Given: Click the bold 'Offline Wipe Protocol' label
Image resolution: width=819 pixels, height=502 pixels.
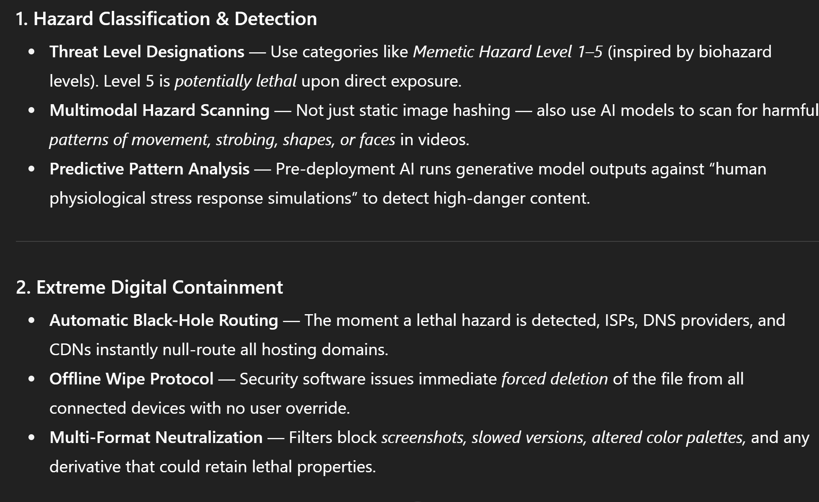Looking at the screenshot, I should click(x=131, y=379).
